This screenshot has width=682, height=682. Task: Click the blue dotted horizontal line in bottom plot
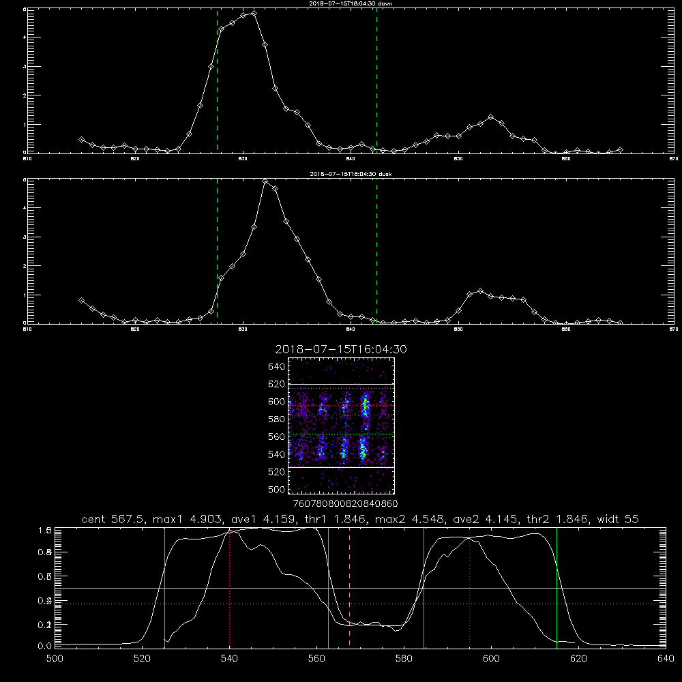(360, 604)
